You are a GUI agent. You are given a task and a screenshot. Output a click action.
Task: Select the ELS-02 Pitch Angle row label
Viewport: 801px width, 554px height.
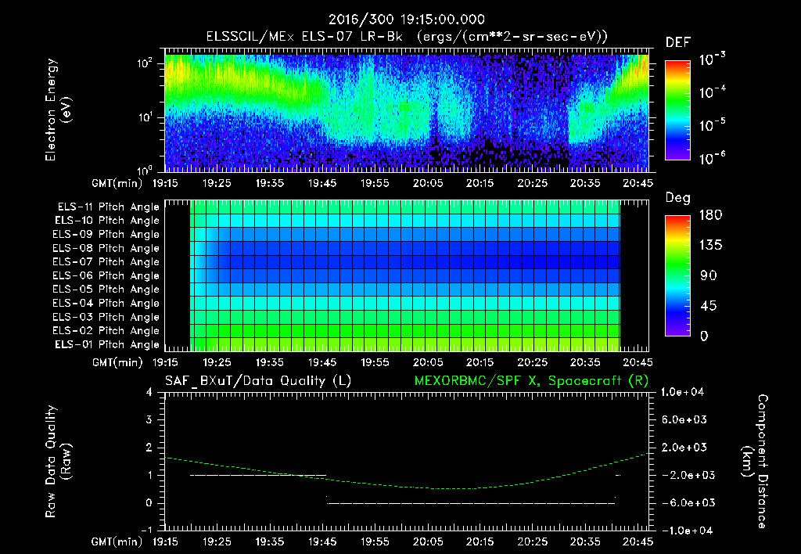click(x=106, y=331)
